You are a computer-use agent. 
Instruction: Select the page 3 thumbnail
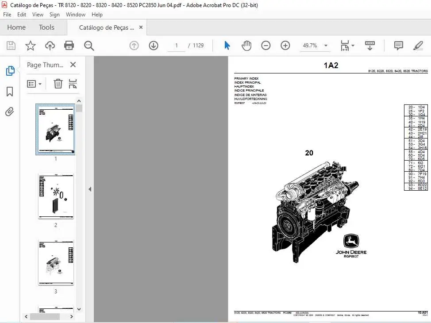pyautogui.click(x=56, y=262)
